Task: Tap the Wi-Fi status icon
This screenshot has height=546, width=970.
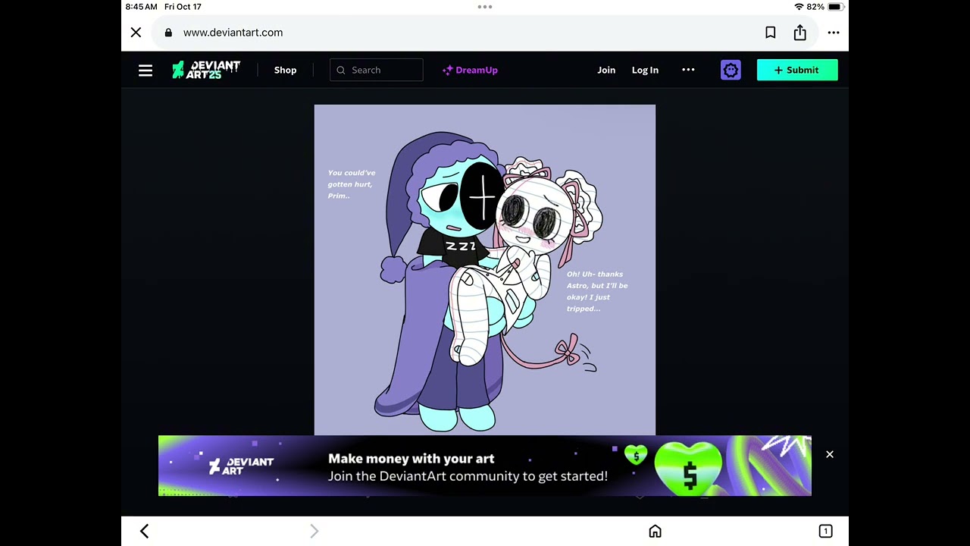Action: (x=799, y=7)
